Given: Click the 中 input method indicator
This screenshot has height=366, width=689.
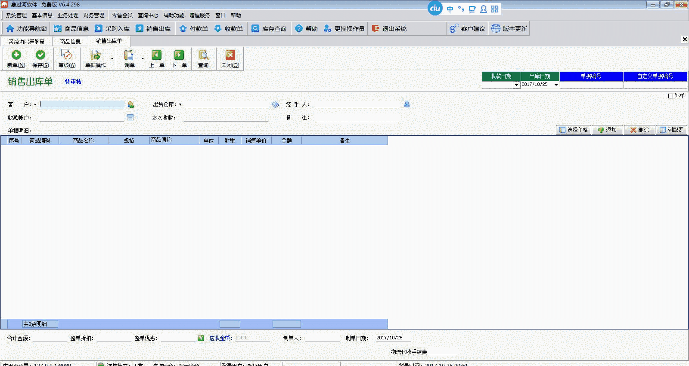Looking at the screenshot, I should (450, 9).
